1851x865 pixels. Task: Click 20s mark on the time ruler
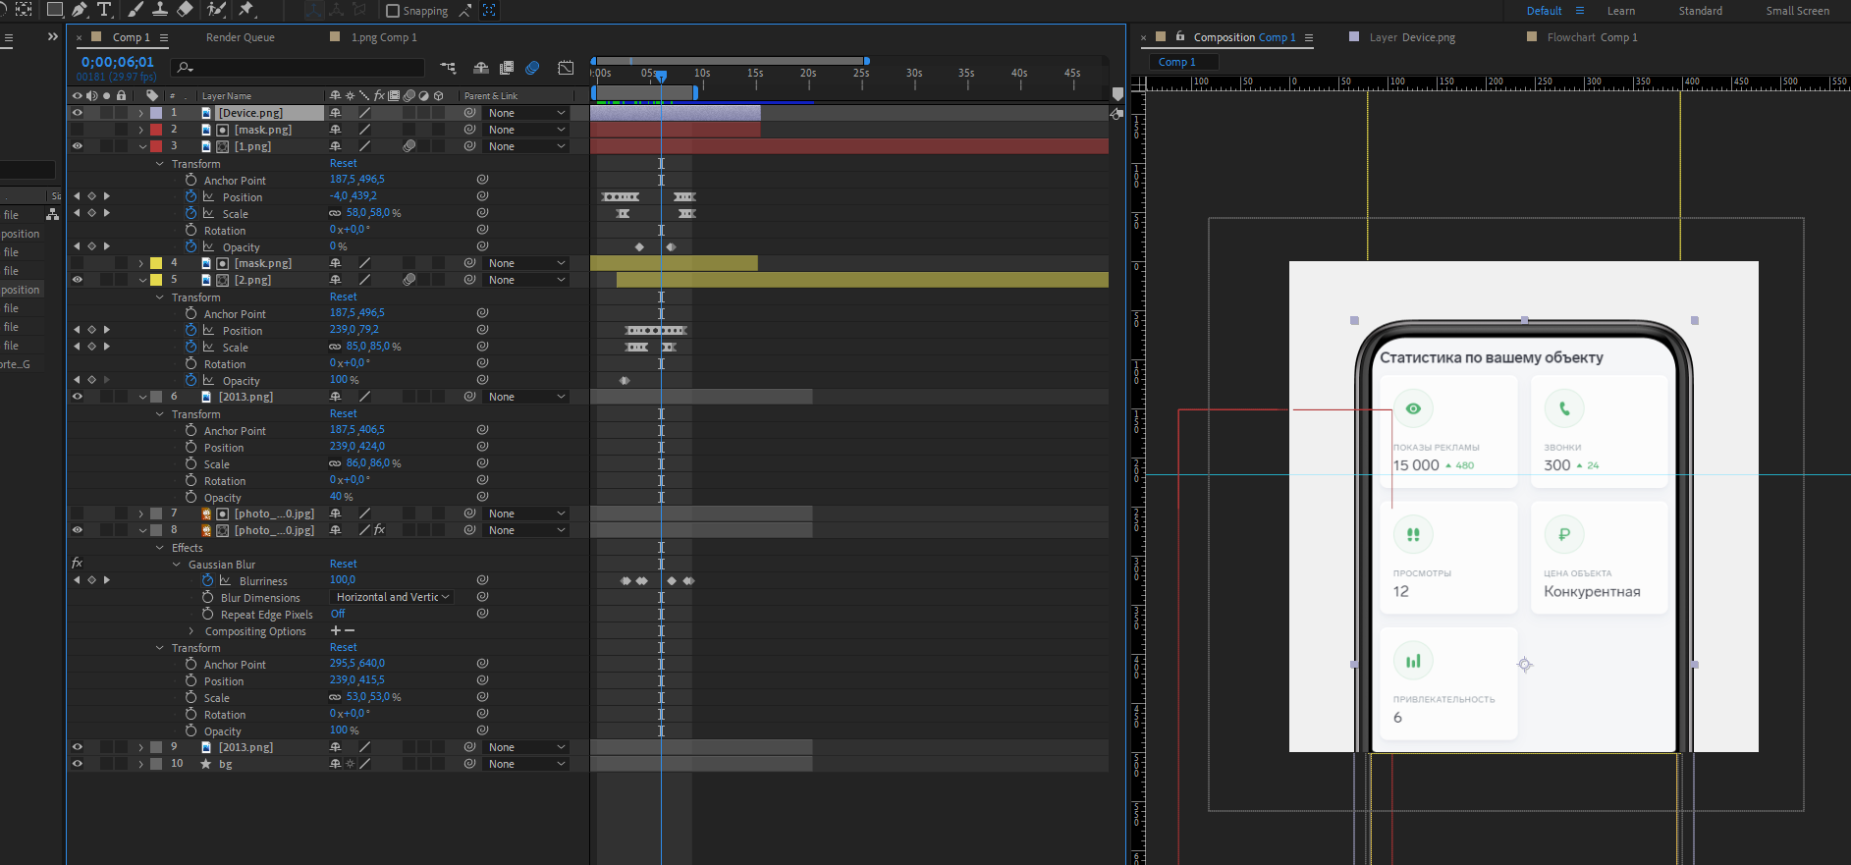(808, 74)
